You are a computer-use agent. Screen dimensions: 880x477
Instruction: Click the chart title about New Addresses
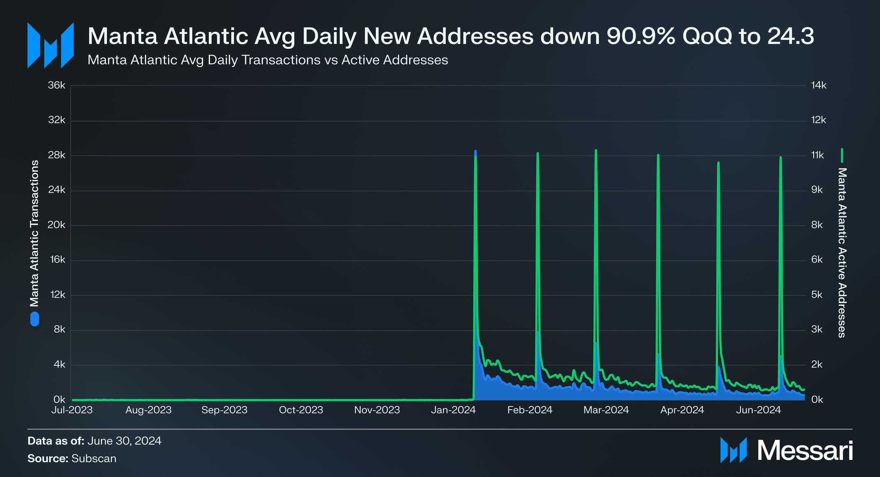pyautogui.click(x=450, y=36)
